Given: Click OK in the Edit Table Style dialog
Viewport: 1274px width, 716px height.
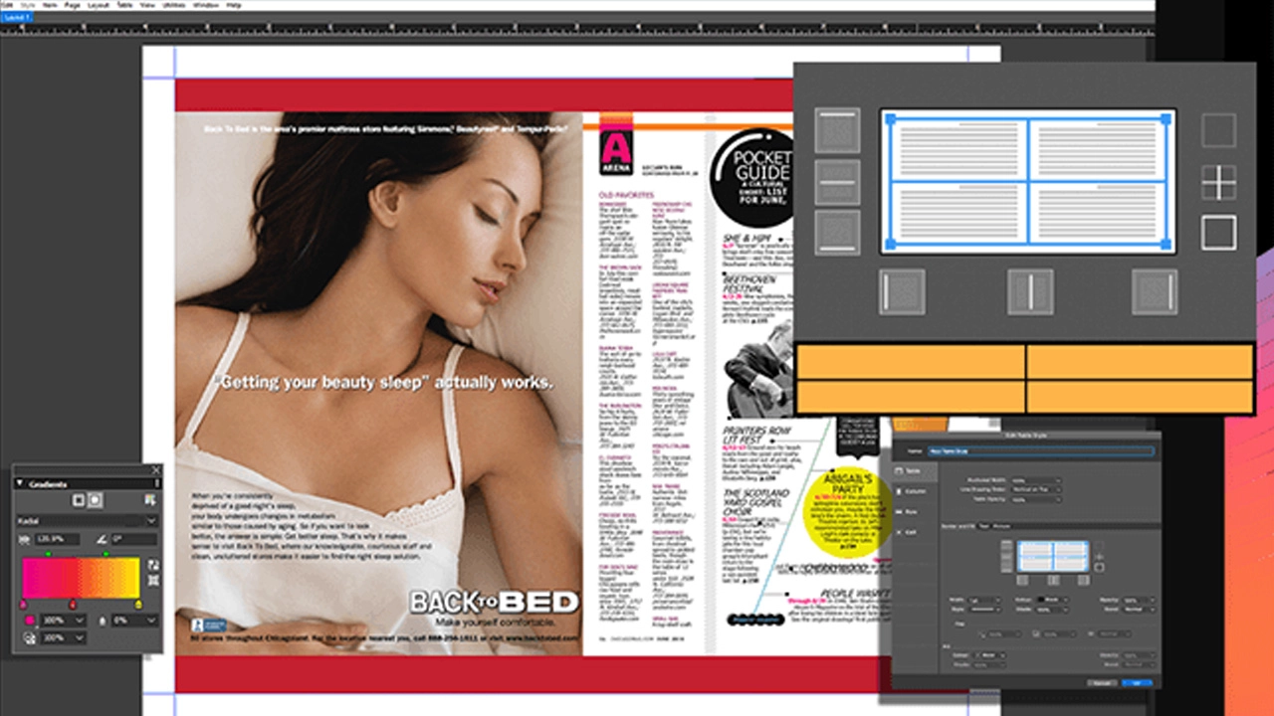Looking at the screenshot, I should [1137, 683].
